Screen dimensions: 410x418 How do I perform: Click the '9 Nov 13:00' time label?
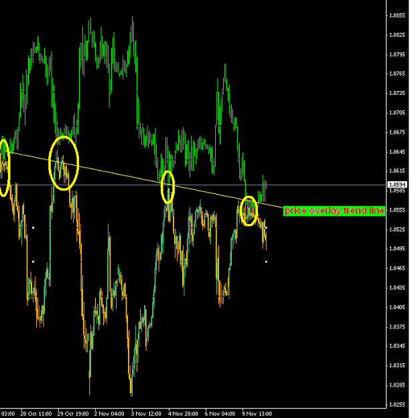tap(257, 414)
